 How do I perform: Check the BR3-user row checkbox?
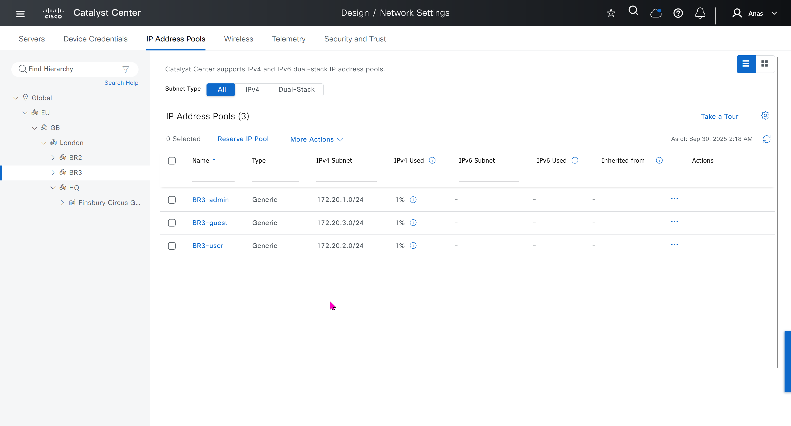[x=172, y=246]
